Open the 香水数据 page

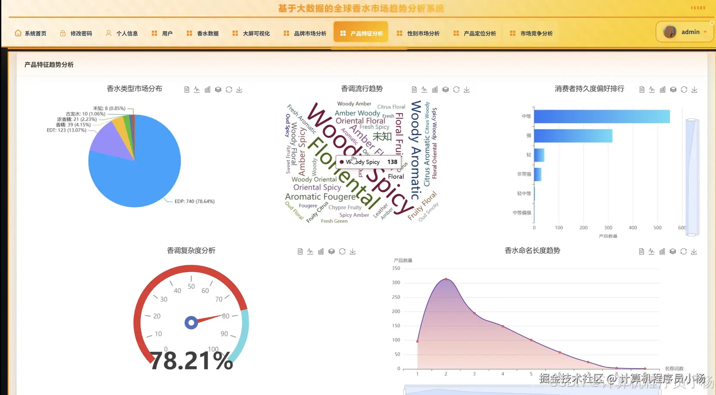coord(208,33)
